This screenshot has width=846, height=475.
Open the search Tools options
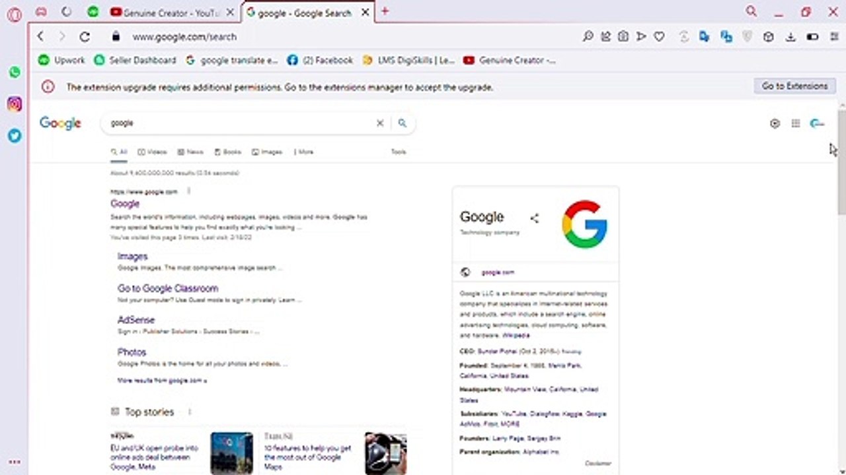[399, 152]
